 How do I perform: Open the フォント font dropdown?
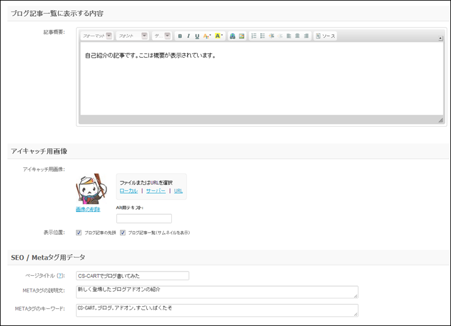click(x=132, y=36)
